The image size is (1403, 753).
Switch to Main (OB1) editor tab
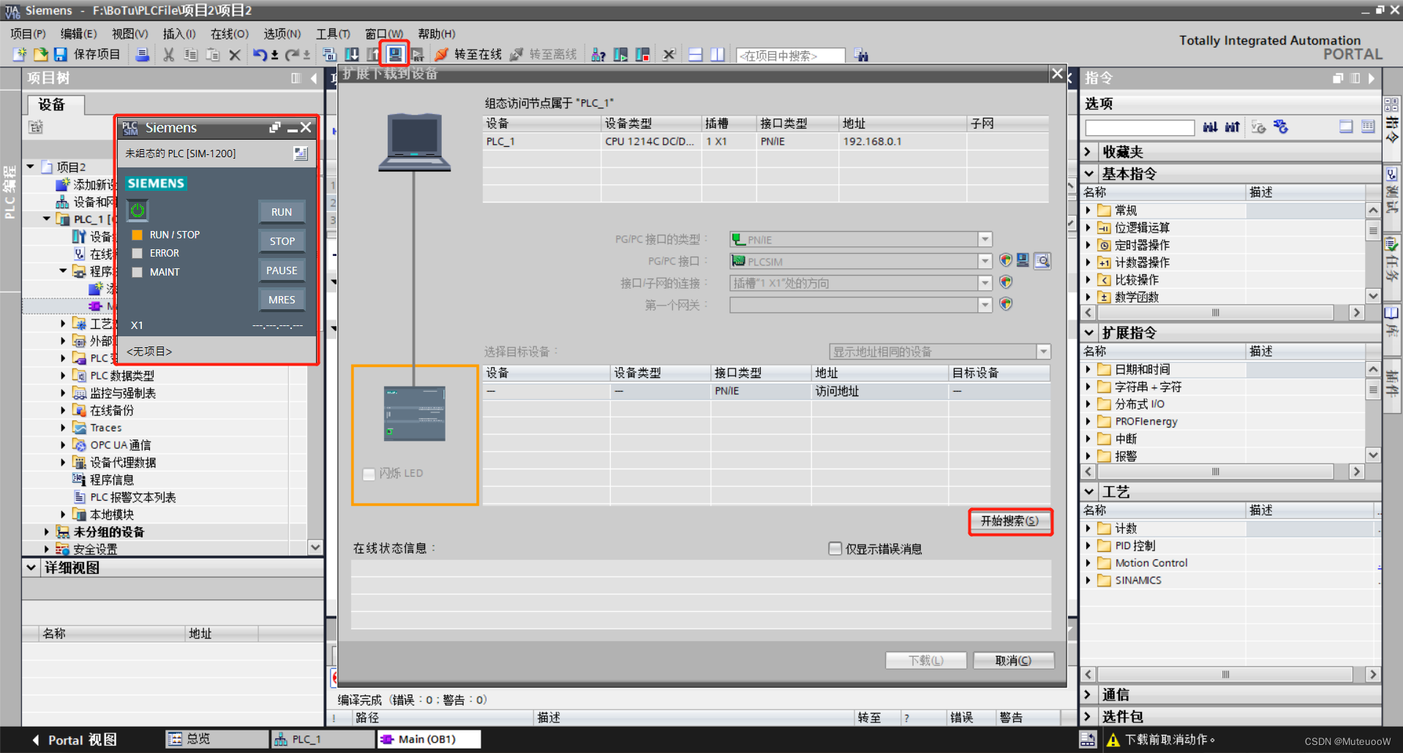tap(429, 739)
